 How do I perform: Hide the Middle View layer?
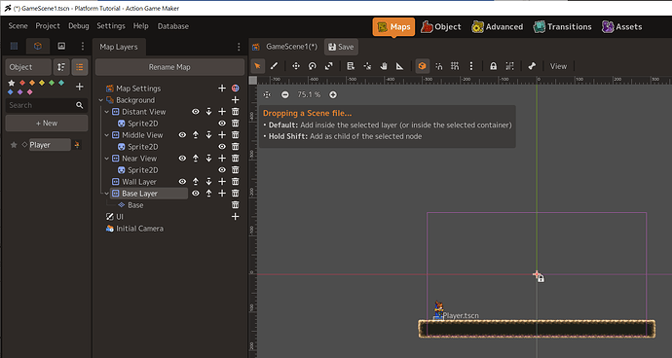coord(182,135)
